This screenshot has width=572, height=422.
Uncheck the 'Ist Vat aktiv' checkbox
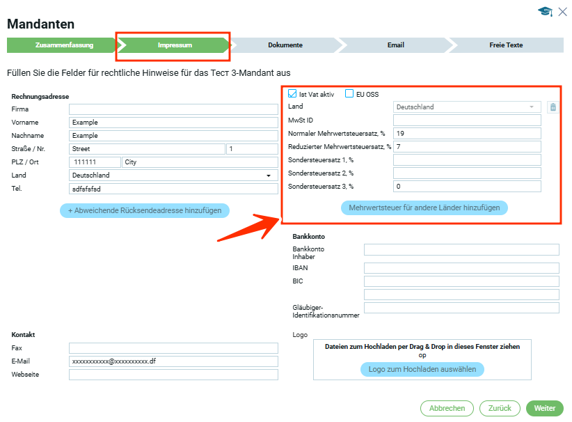[x=292, y=94]
